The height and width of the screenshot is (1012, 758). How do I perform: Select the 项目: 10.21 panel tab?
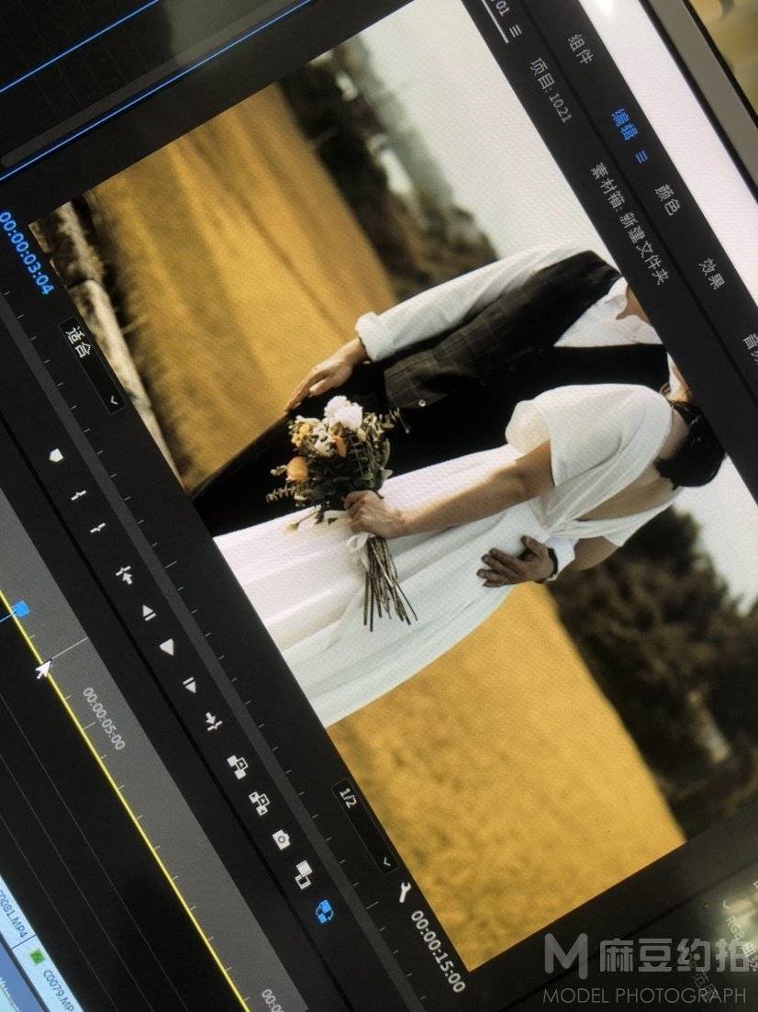point(551,90)
